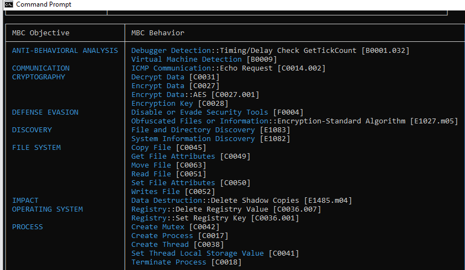This screenshot has width=465, height=270.
Task: Click ICMP Communication Echo Request row
Action: tap(228, 68)
